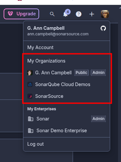Screen dimensions: 121x162
Task: Click Log out
Action: click(66, 144)
